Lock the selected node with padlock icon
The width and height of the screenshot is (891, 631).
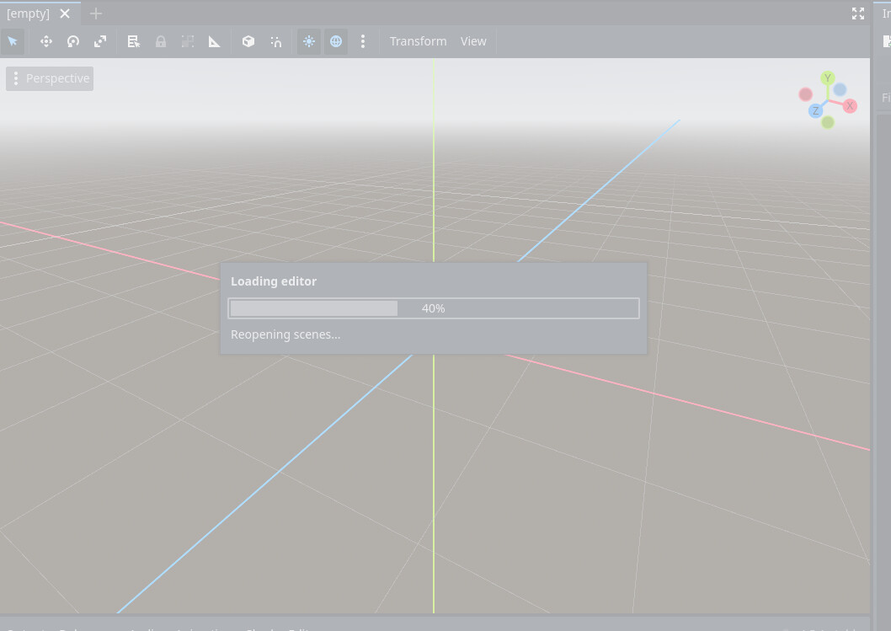(161, 41)
